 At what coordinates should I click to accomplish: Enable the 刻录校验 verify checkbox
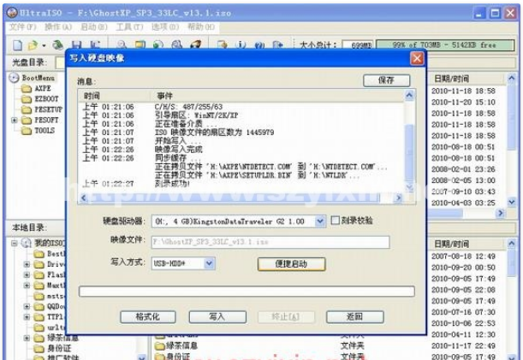coord(336,221)
